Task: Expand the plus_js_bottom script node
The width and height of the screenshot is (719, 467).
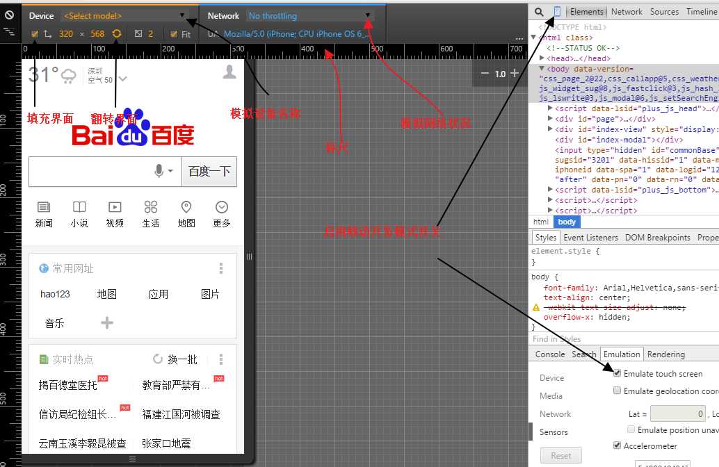Action: click(x=550, y=189)
